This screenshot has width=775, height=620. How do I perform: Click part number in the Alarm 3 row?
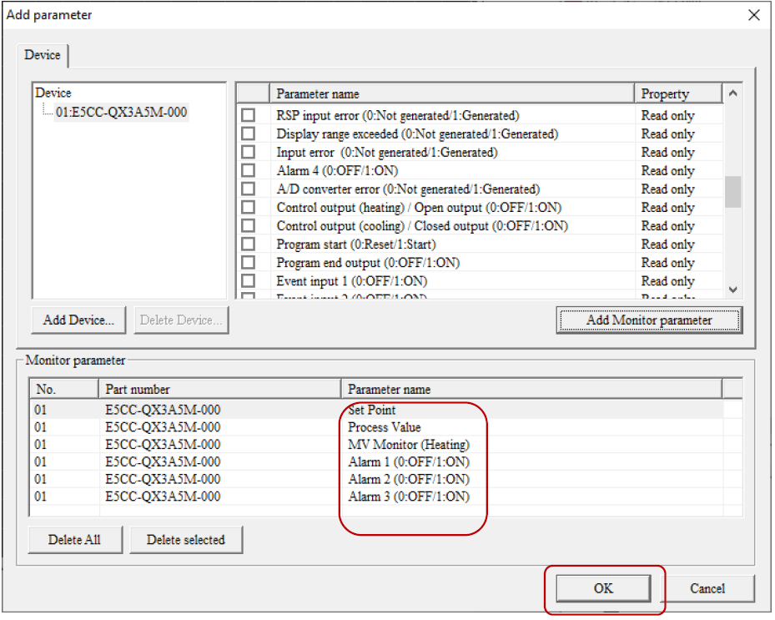(x=163, y=497)
